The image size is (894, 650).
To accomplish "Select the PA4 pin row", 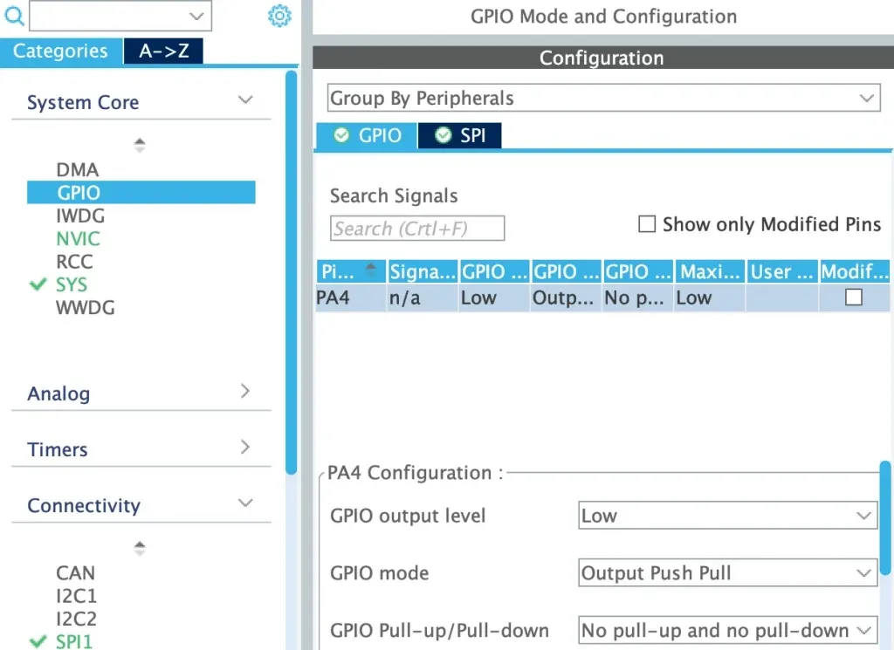I will tap(333, 298).
